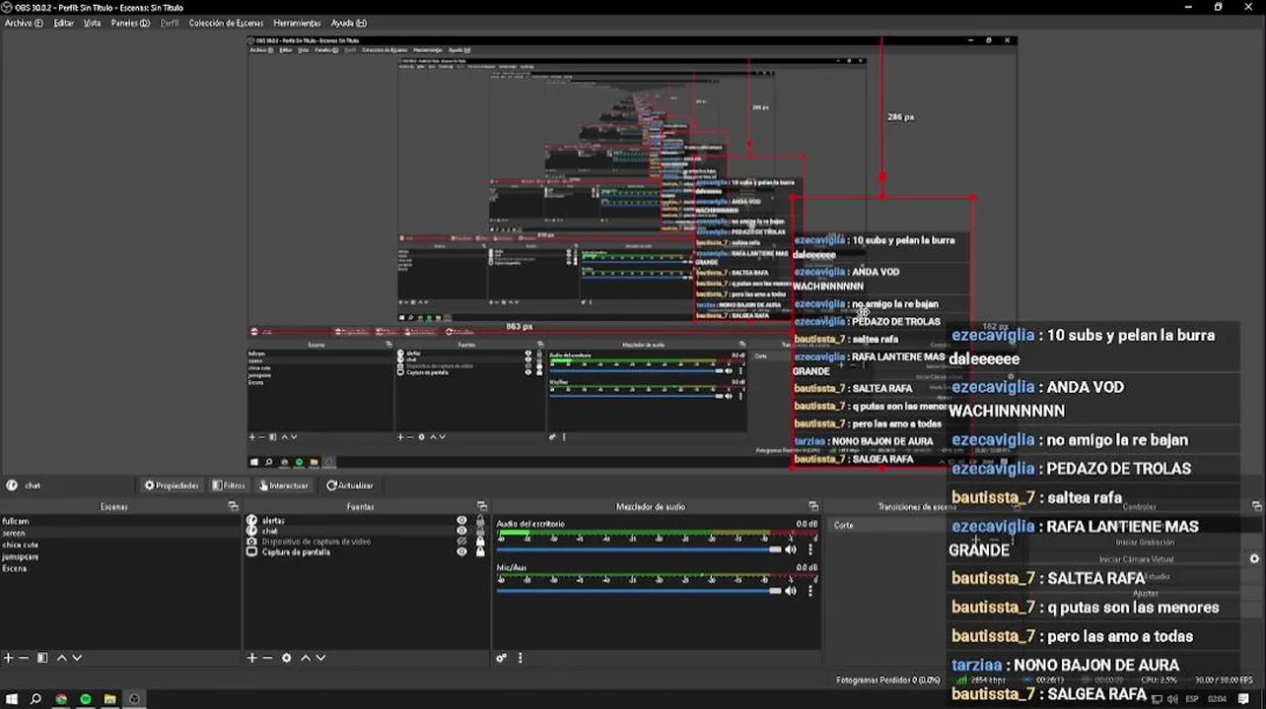1266x709 pixels.
Task: Open the Archivo menu
Action: 24,23
